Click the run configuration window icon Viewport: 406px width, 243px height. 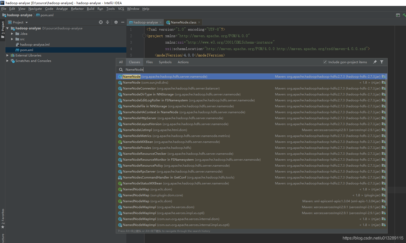pyautogui.click(x=398, y=15)
